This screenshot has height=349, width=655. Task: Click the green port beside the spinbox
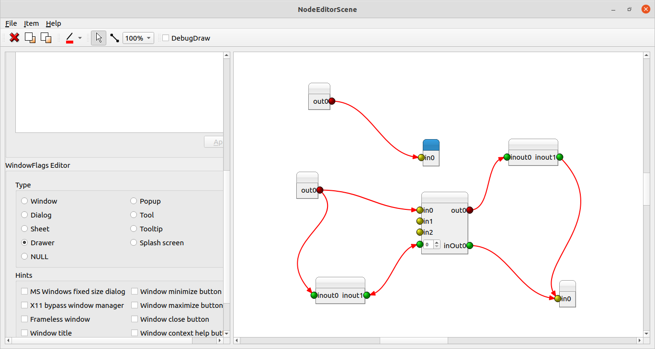click(x=420, y=244)
